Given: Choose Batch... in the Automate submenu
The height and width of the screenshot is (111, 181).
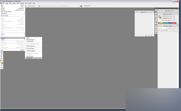Looking at the screenshot, I should point(34,38).
